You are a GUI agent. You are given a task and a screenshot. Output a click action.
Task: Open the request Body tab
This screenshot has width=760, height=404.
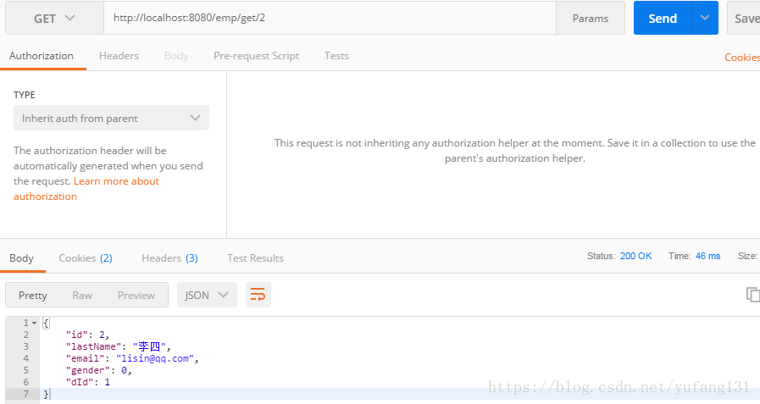[176, 56]
